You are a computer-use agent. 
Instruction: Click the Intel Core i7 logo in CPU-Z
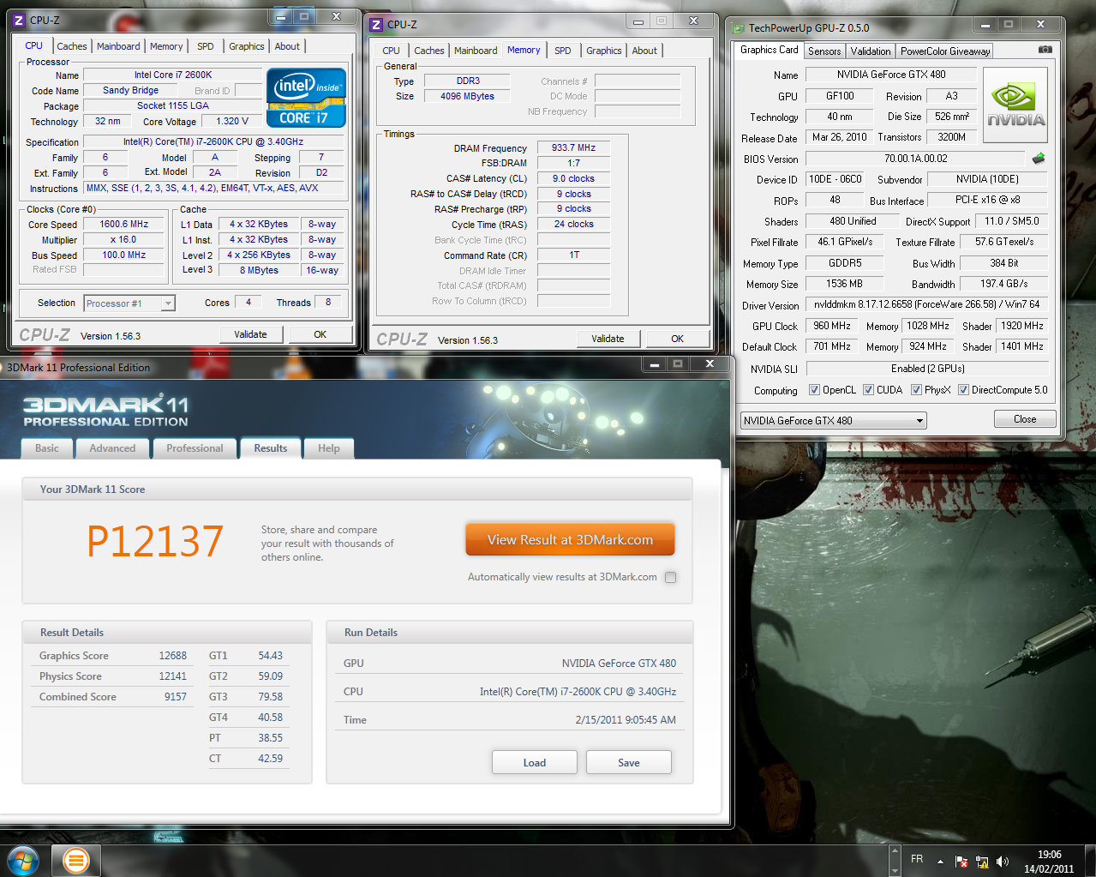[x=306, y=98]
